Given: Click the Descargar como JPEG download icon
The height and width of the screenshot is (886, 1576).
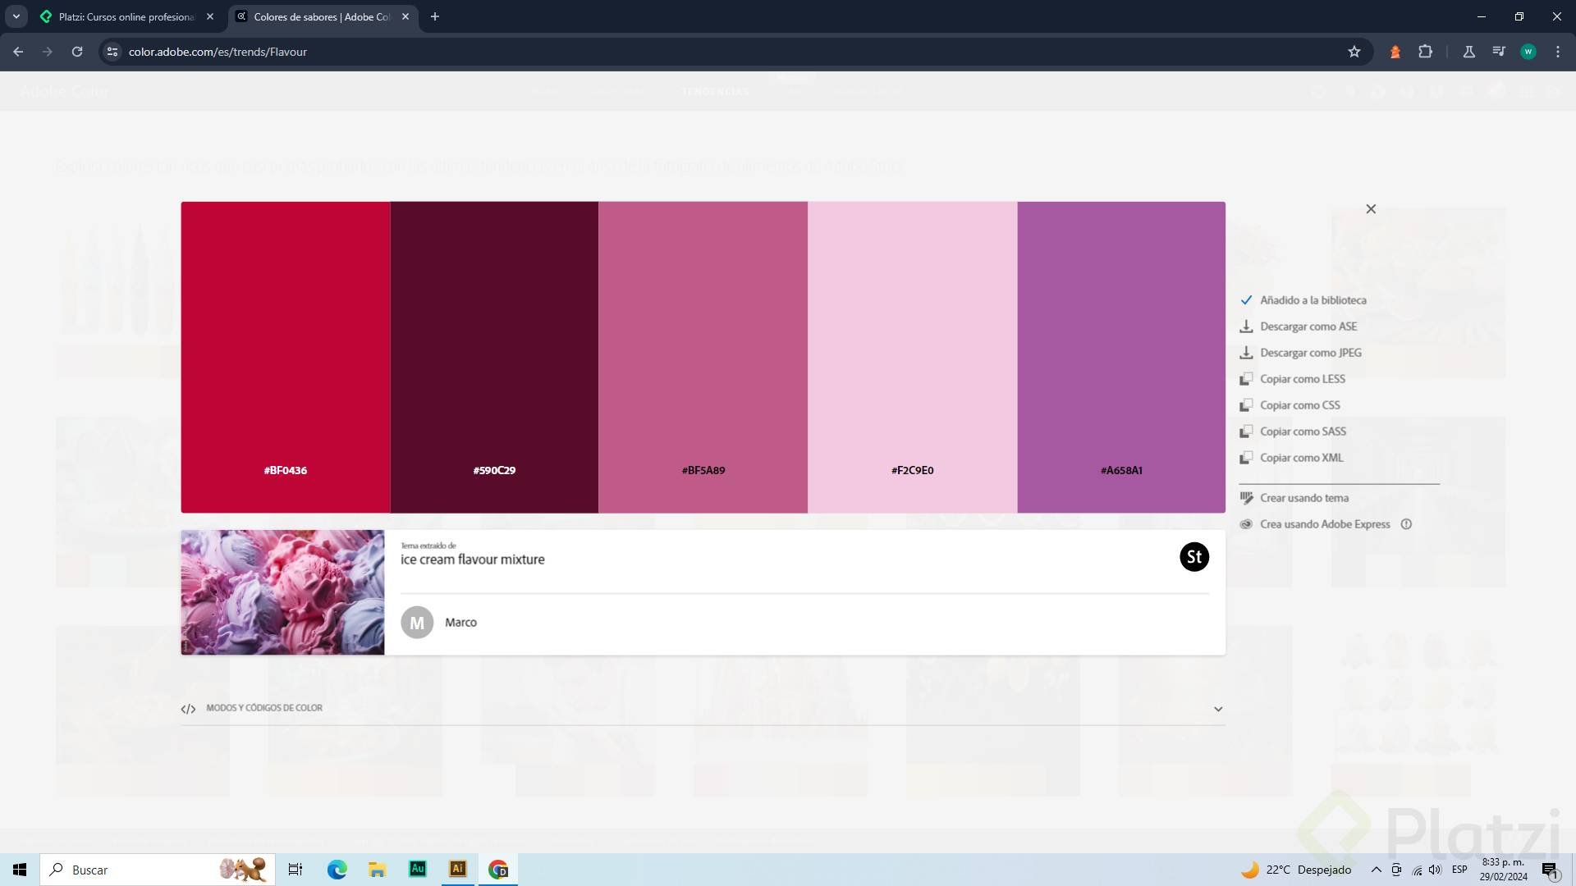Looking at the screenshot, I should coord(1246,353).
